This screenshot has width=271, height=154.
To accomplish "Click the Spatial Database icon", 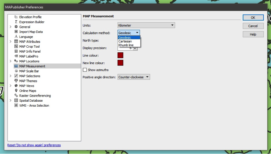I will point(16,101).
